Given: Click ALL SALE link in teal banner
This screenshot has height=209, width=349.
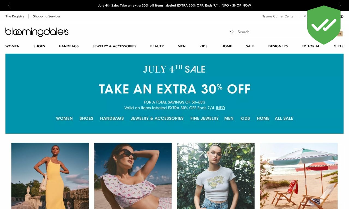Looking at the screenshot, I should point(284,118).
